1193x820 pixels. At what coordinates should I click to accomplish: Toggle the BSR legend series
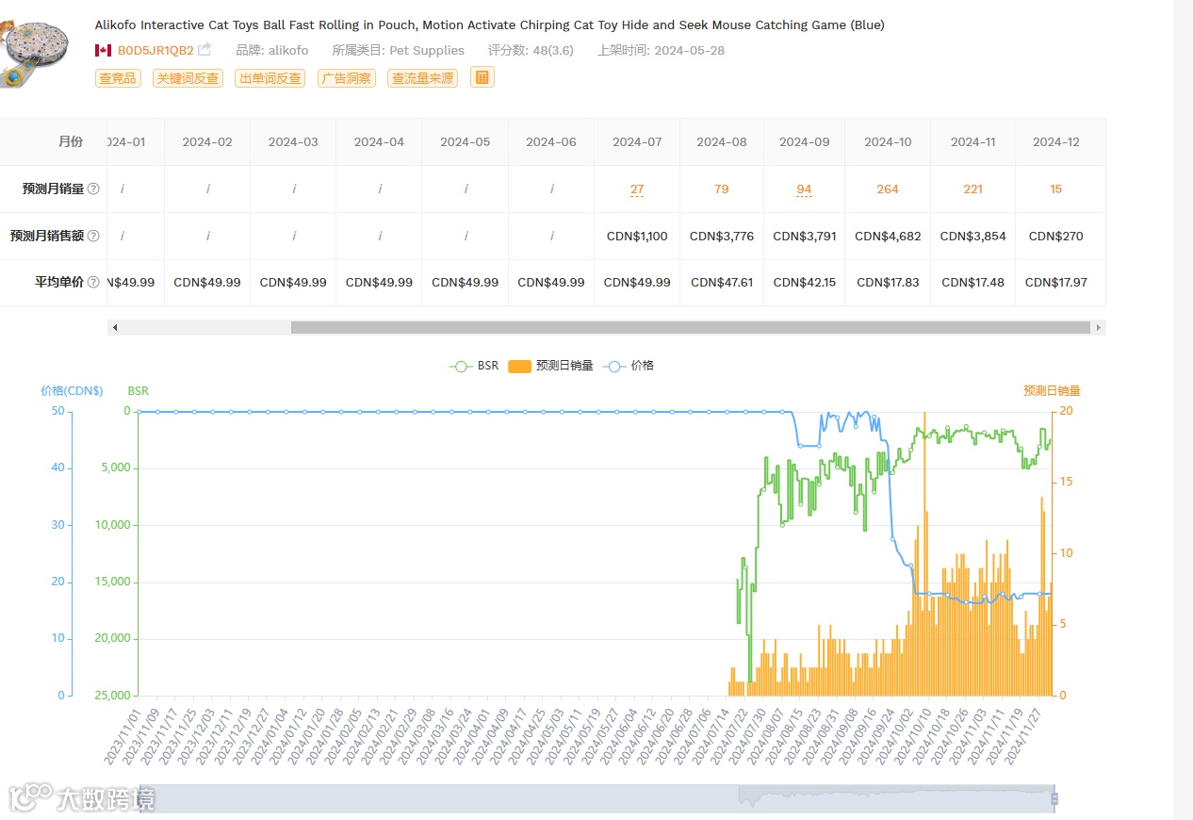[474, 366]
